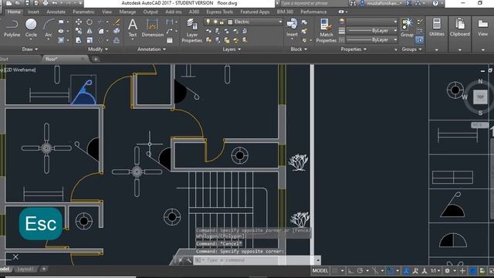Click the Explode tool

(117, 31)
